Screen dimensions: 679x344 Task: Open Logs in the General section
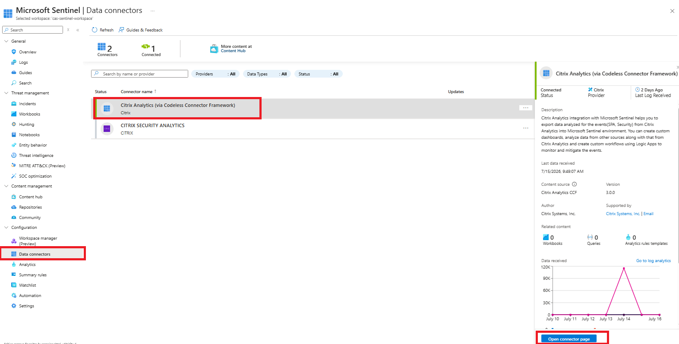point(23,63)
